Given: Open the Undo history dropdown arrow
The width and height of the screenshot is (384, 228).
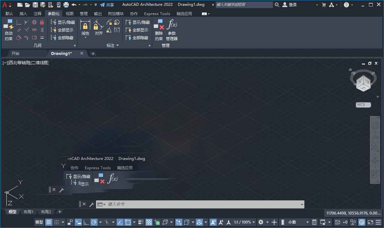Looking at the screenshot, I should click(79, 4).
